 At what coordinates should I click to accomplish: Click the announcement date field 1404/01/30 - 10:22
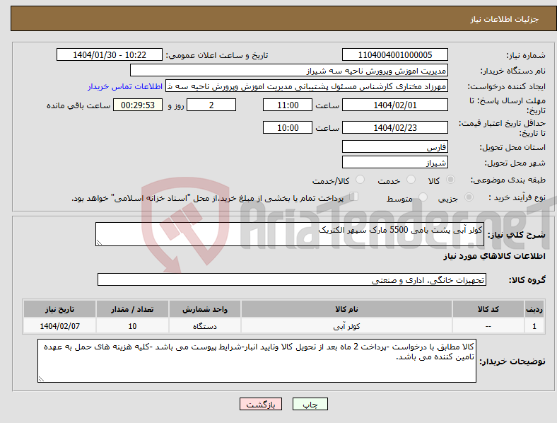pos(110,54)
